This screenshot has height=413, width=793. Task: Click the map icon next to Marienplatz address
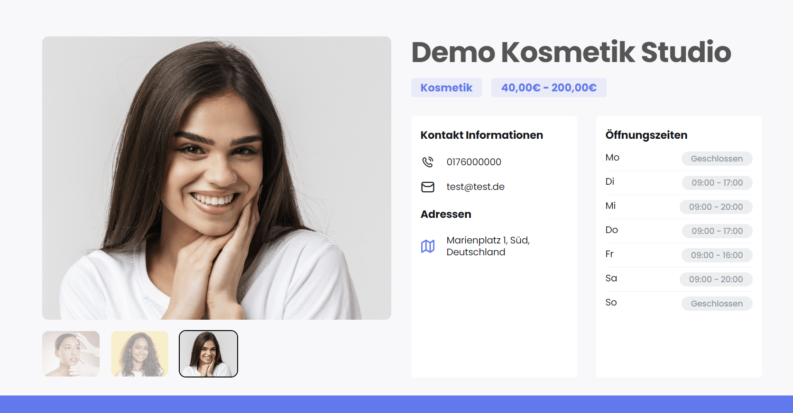(428, 246)
